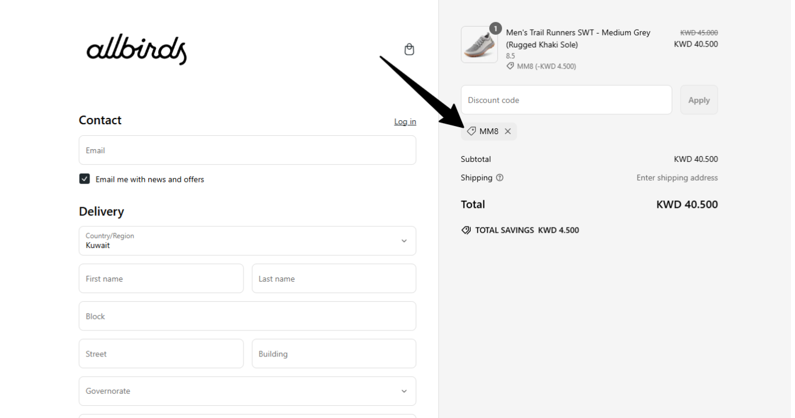
Task: Expand the Governorate dropdown
Action: pyautogui.click(x=248, y=391)
